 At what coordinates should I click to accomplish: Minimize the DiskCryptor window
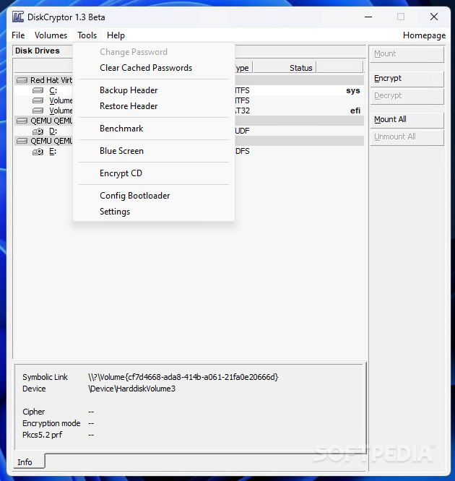pos(368,17)
